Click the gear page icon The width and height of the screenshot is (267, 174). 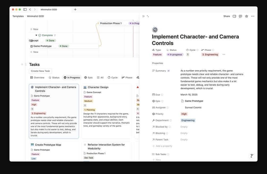point(155,30)
